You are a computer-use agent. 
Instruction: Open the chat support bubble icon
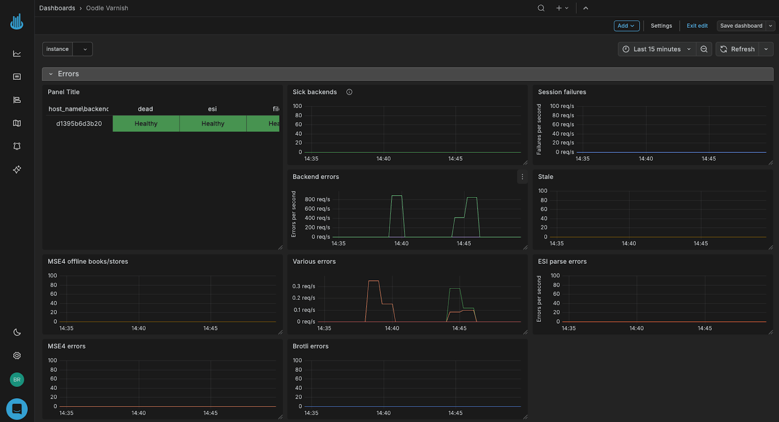point(17,409)
